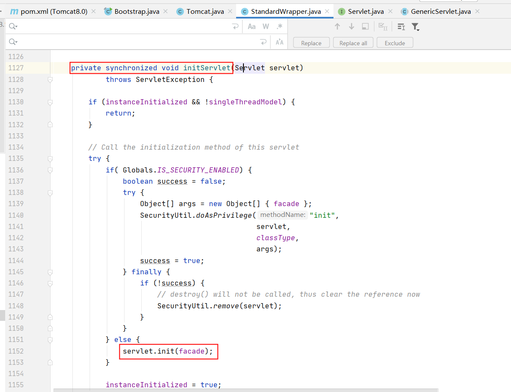Go to next occurrence arrow

(x=351, y=26)
